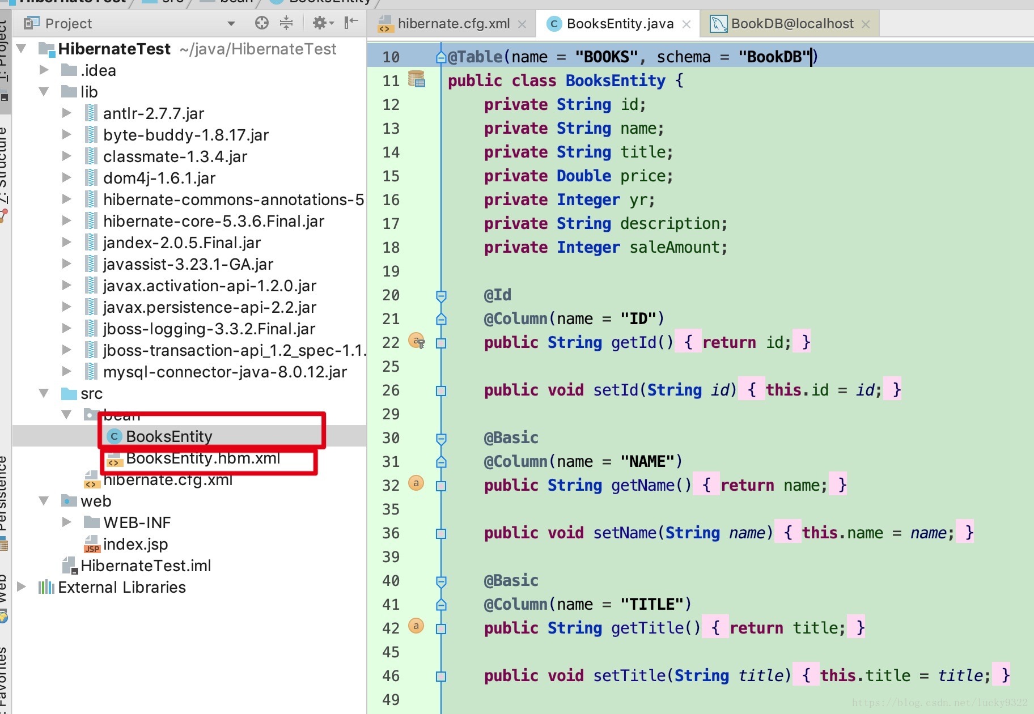This screenshot has height=714, width=1034.
Task: Close the BookDB@localhost tab
Action: click(866, 24)
